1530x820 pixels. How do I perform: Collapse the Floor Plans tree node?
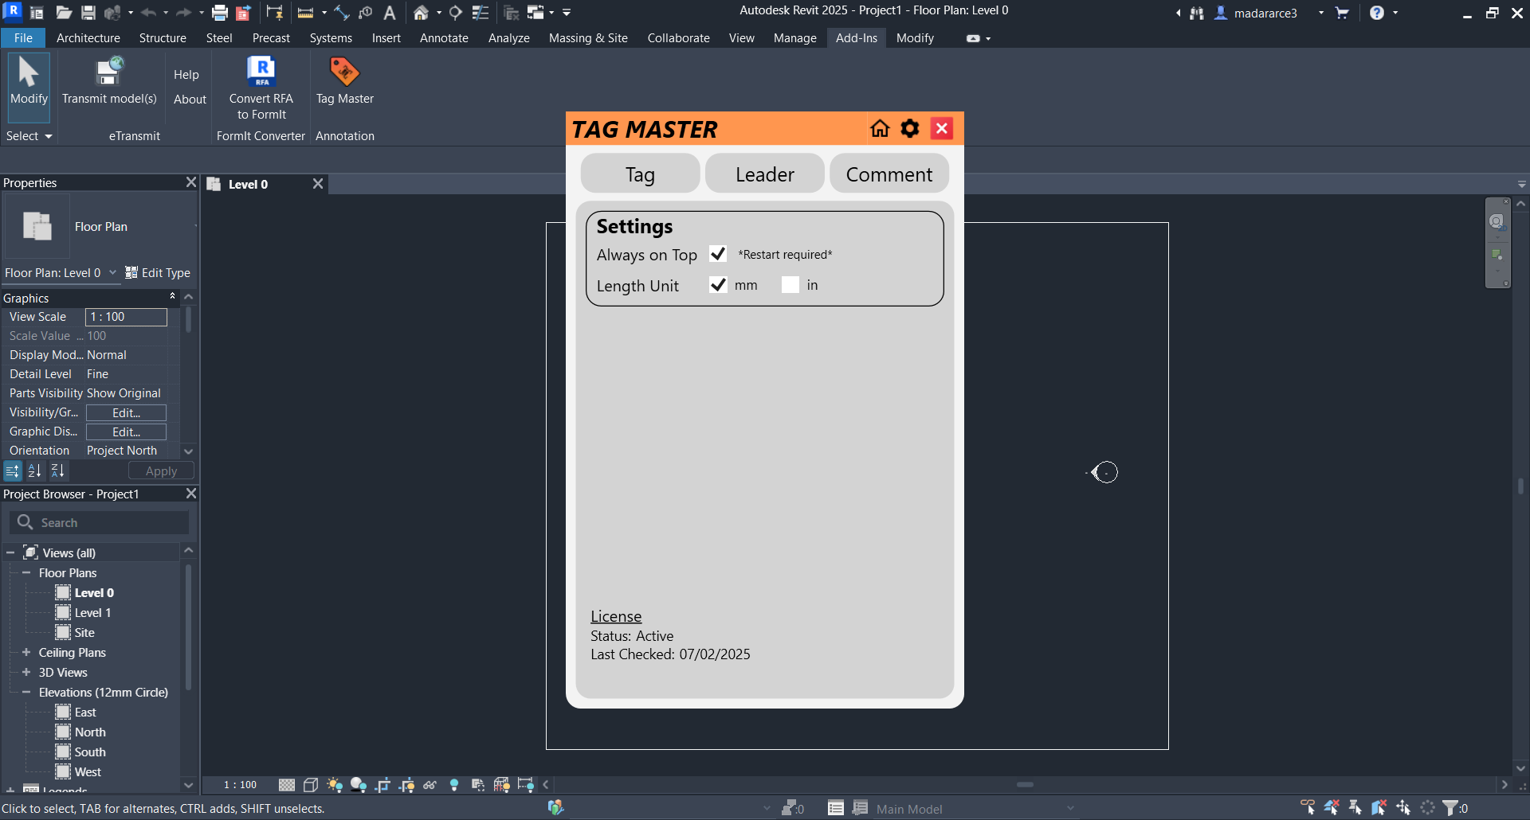[26, 572]
